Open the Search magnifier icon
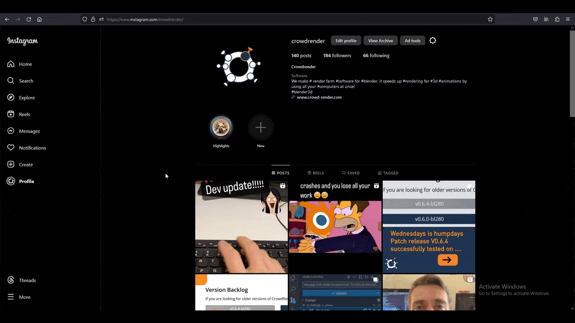 pos(11,81)
